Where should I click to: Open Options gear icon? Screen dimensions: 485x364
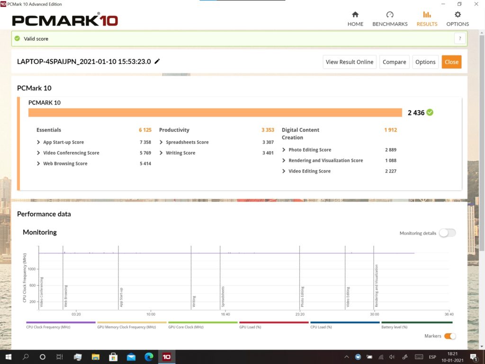(x=458, y=15)
